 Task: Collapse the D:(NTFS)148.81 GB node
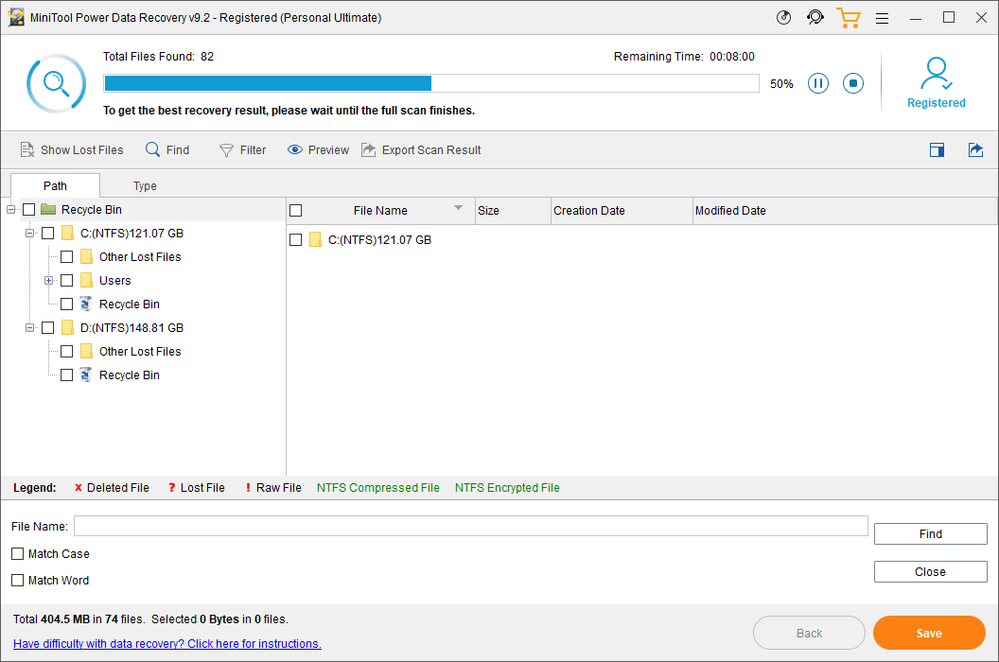click(30, 327)
